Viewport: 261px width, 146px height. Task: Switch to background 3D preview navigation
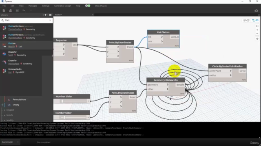pyautogui.click(x=246, y=20)
